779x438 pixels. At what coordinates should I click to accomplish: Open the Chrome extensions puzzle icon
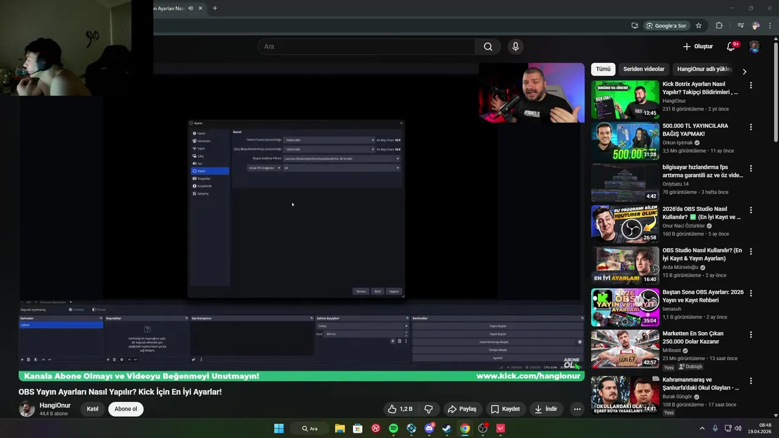click(719, 26)
